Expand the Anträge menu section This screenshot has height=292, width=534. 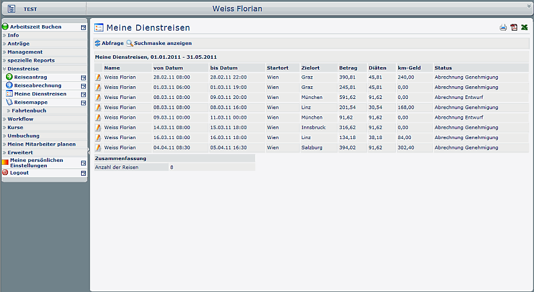tap(18, 44)
